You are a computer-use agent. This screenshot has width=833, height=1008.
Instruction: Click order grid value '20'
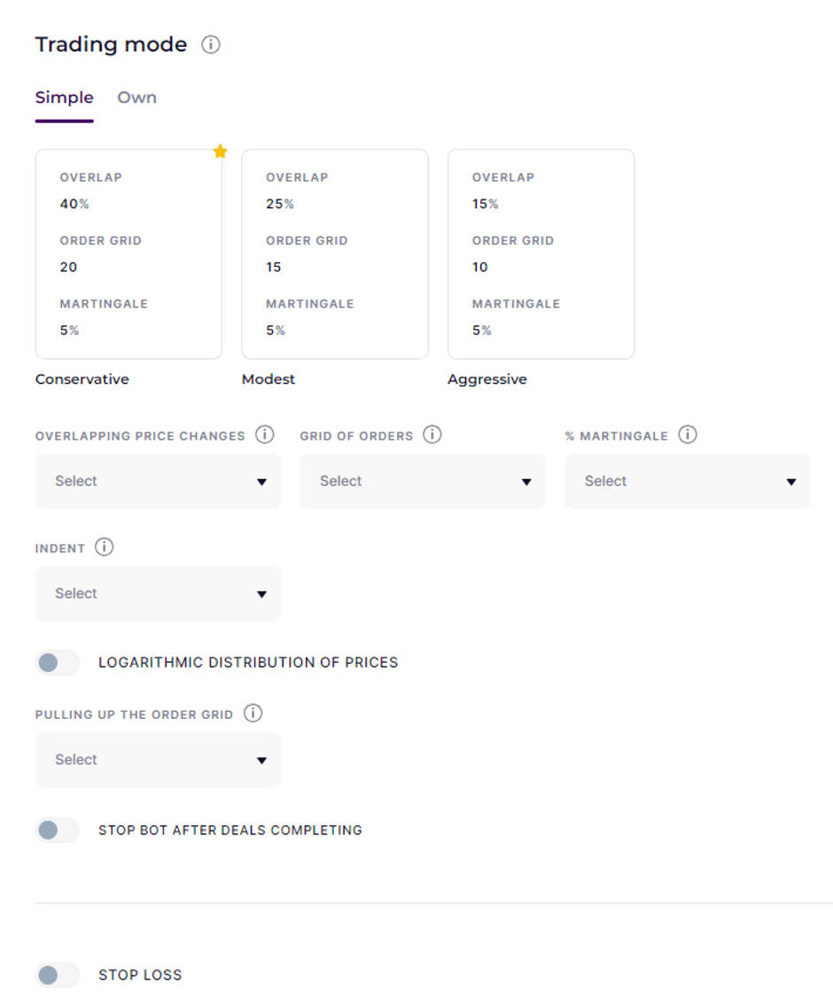pos(69,267)
